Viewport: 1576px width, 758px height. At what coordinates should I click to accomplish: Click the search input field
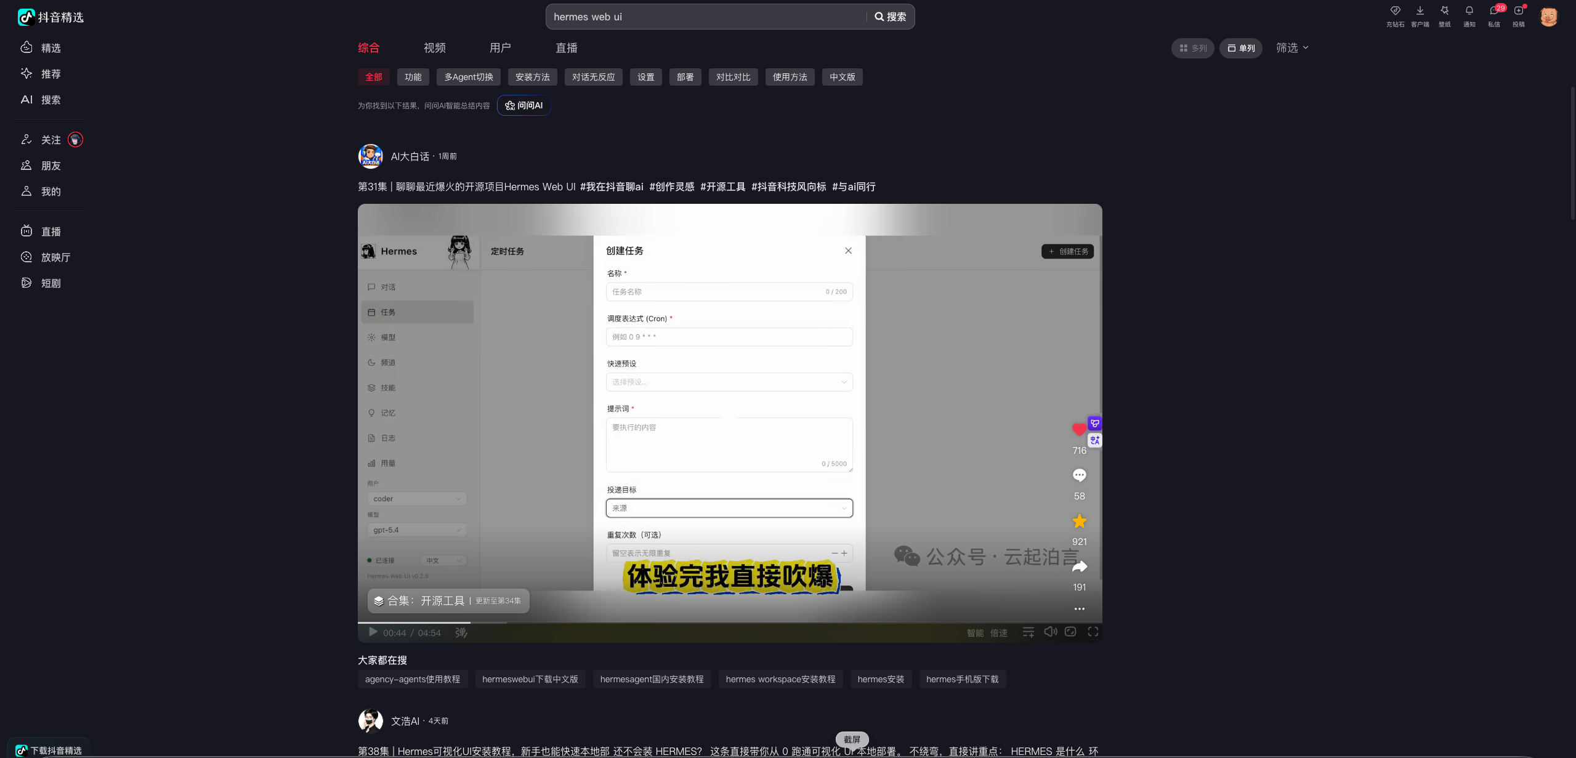point(705,17)
